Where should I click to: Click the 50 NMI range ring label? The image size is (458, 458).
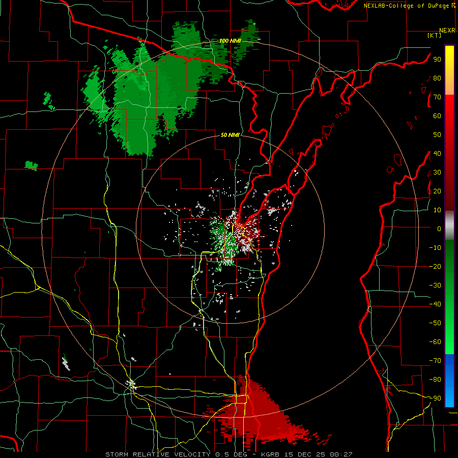click(230, 135)
